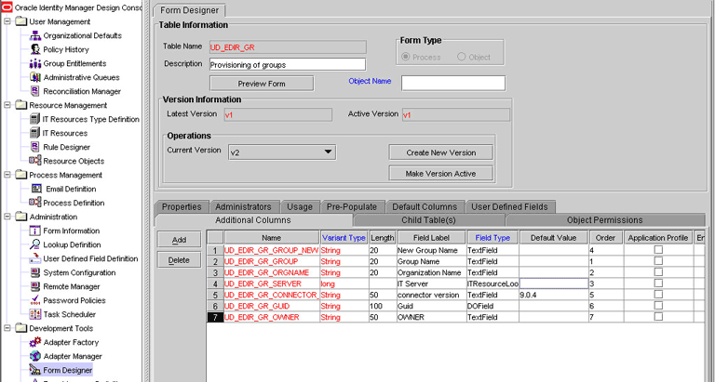Viewport: 715px width, 382px height.
Task: Click the Lookup Definition icon
Action: pos(35,244)
